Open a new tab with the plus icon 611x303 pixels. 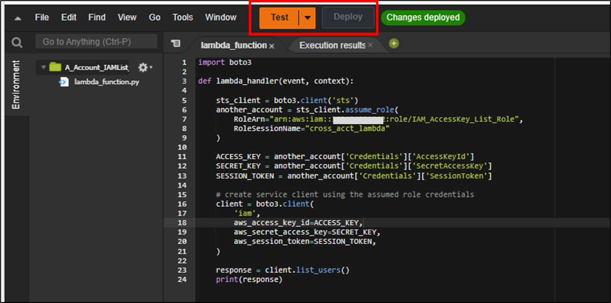point(394,43)
